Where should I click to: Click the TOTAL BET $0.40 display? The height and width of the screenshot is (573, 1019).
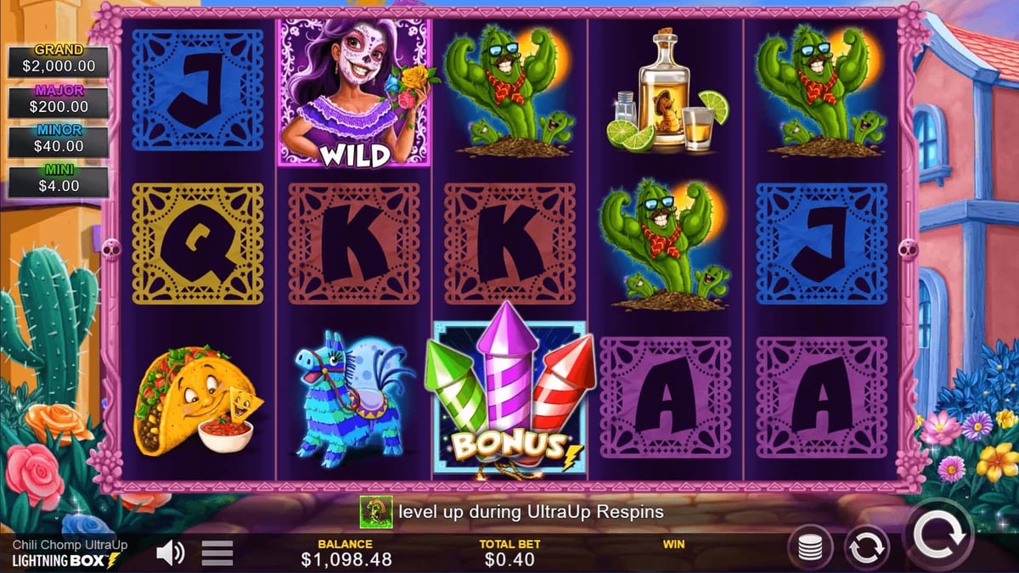coord(509,553)
